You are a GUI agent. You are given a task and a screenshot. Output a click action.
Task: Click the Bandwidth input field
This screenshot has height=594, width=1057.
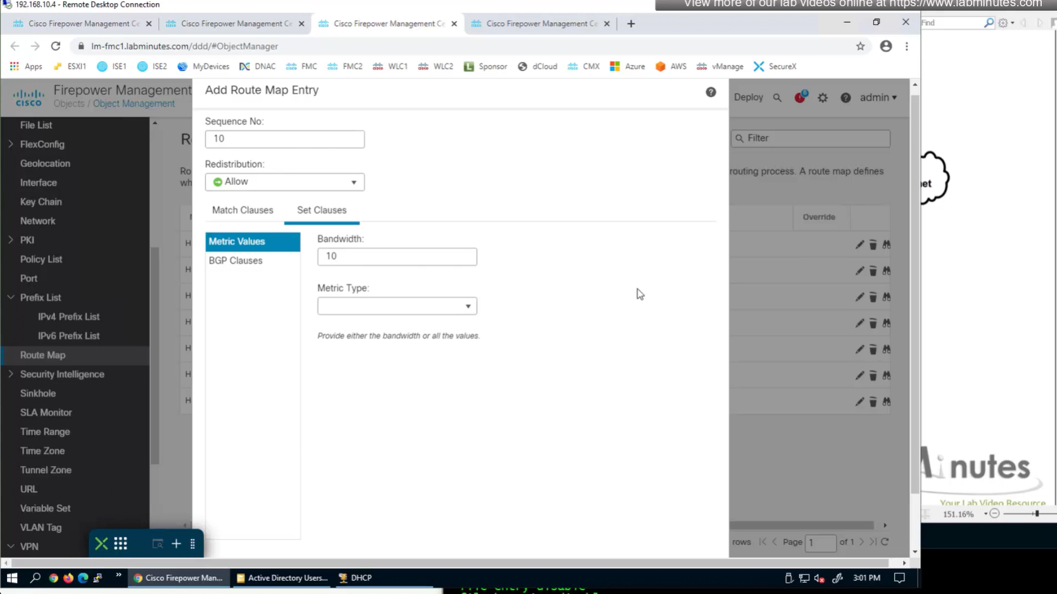396,256
